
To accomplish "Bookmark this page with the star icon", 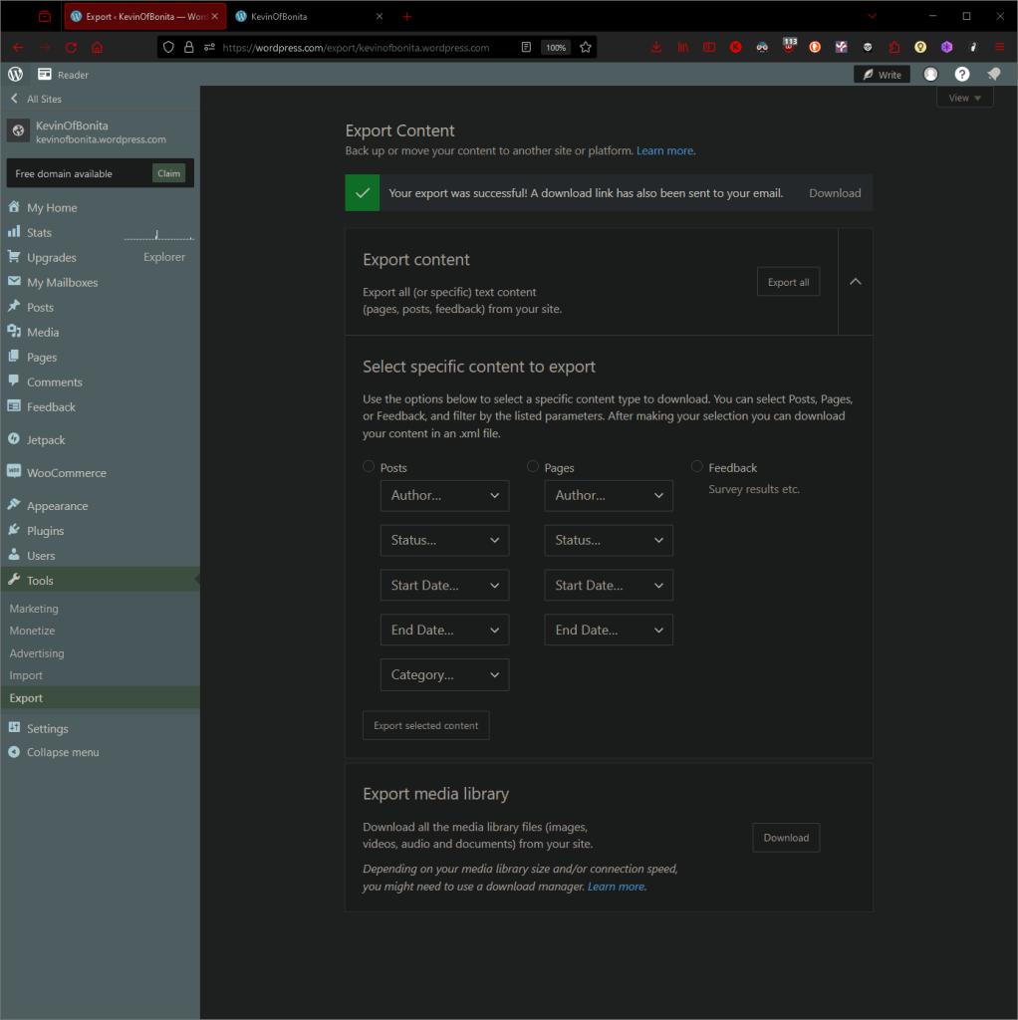I will 586,47.
